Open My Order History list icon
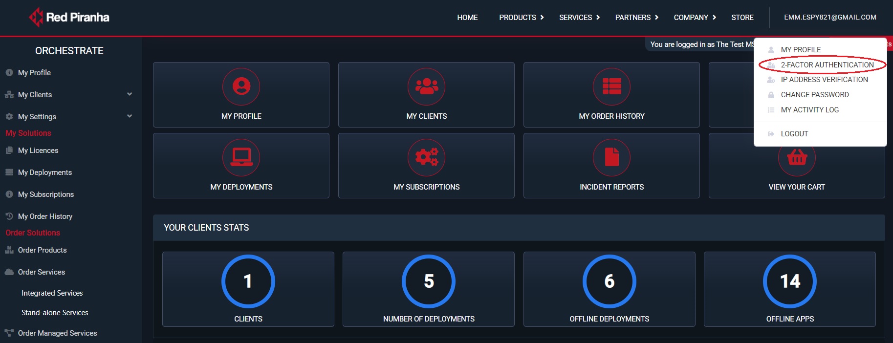This screenshot has width=893, height=343. (x=611, y=86)
